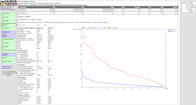Toggle the velvet_47 plot checkbox
This screenshot has height=105, width=196.
pos(169,31)
